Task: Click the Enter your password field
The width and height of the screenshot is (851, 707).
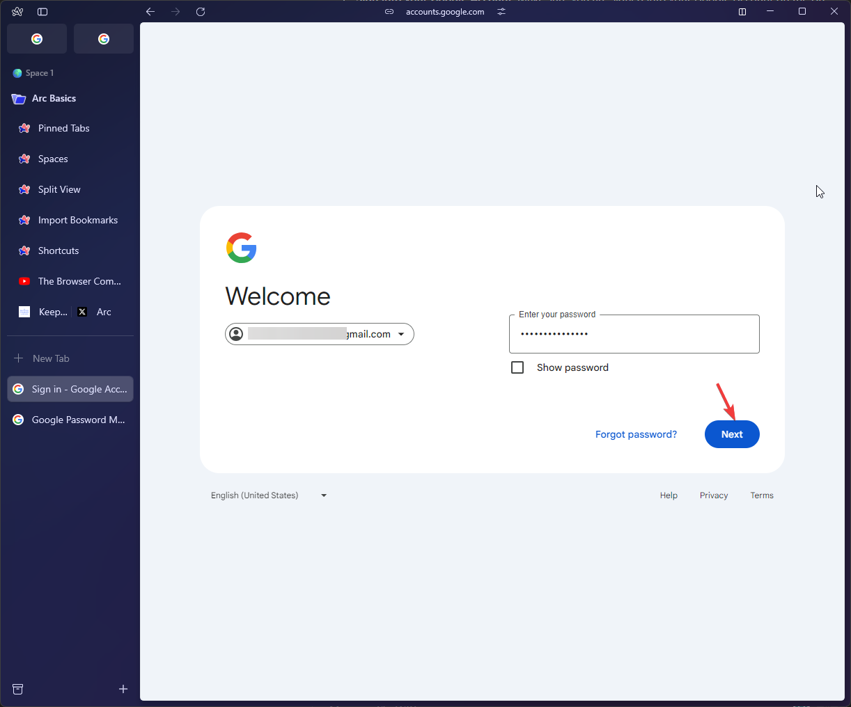Action: (x=634, y=334)
